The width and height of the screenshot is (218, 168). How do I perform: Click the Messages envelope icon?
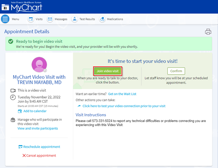coord(50,19)
